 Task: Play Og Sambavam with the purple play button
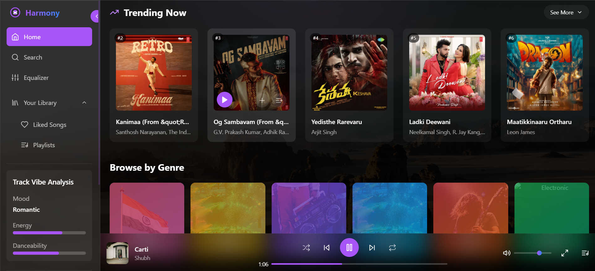225,100
